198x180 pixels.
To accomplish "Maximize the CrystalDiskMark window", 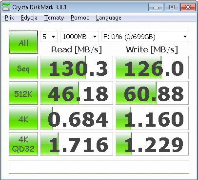I will 172,7.
